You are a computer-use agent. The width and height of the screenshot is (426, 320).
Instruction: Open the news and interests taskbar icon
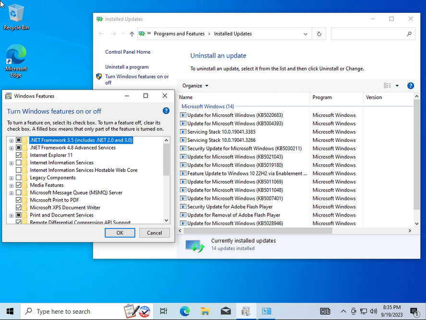[x=325, y=311]
